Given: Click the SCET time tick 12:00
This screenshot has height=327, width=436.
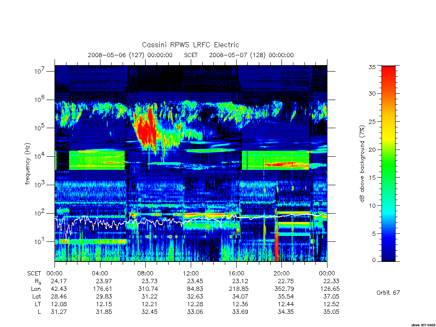Looking at the screenshot, I should (x=191, y=273).
